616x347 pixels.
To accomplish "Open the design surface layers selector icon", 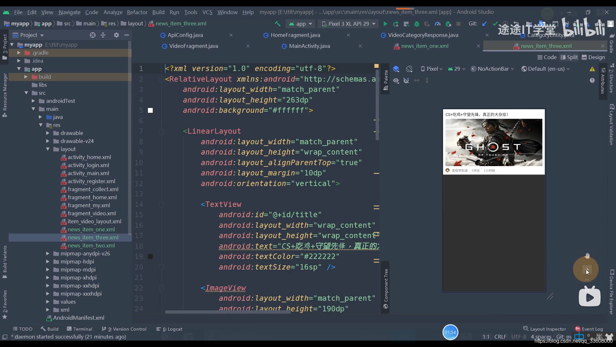I will [396, 69].
